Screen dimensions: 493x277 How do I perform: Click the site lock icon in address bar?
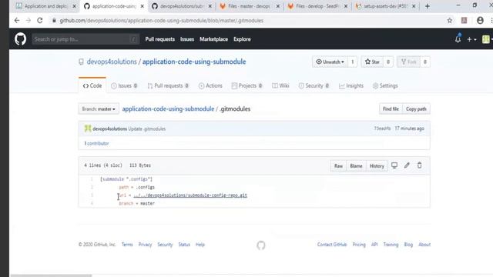click(54, 21)
